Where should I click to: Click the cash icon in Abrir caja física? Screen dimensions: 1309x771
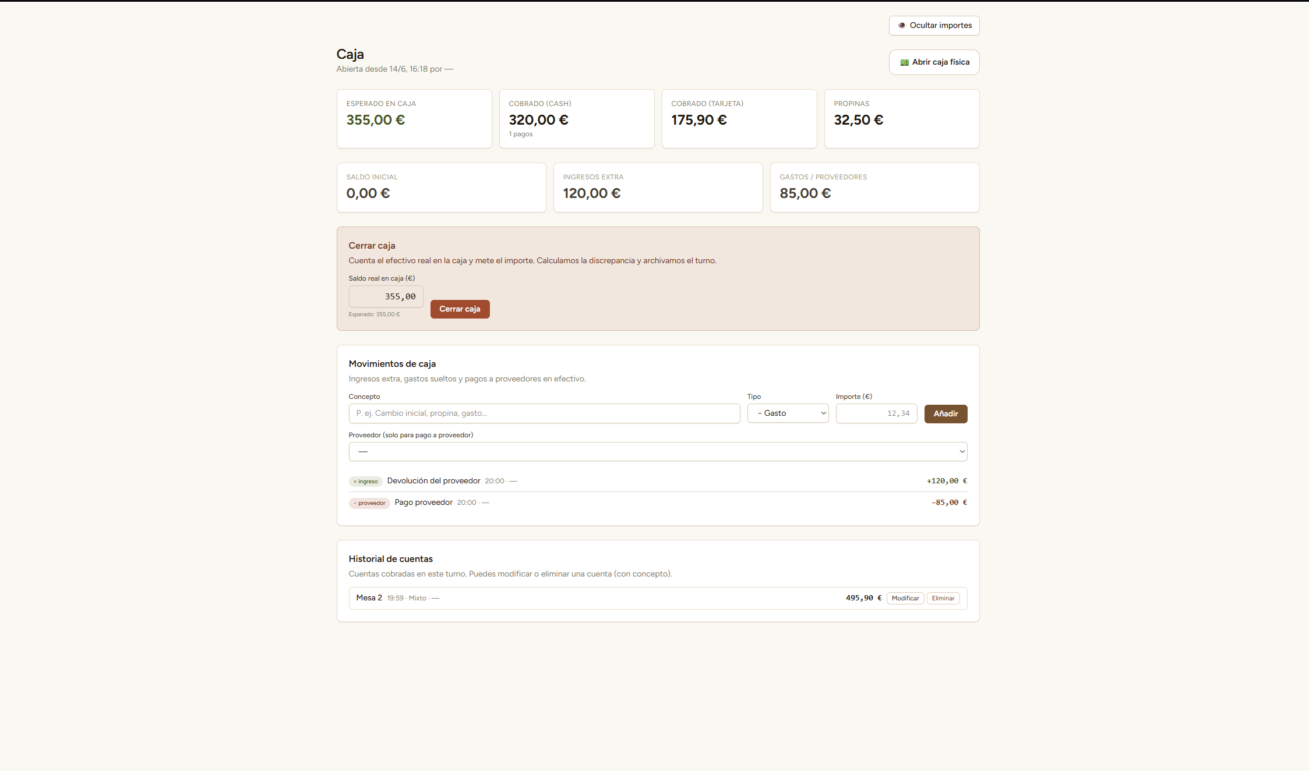905,62
